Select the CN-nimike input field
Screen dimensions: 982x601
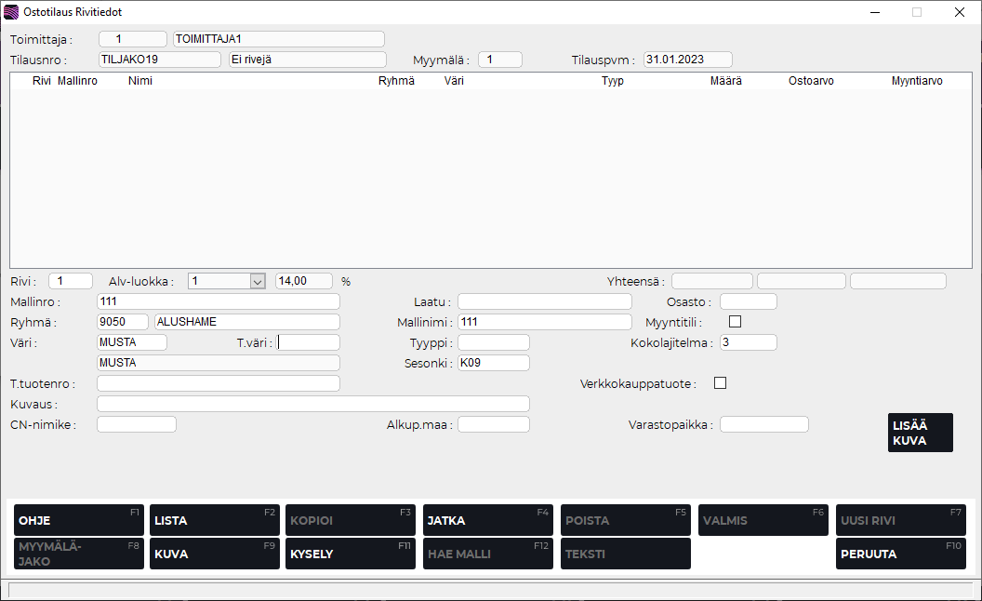[136, 424]
